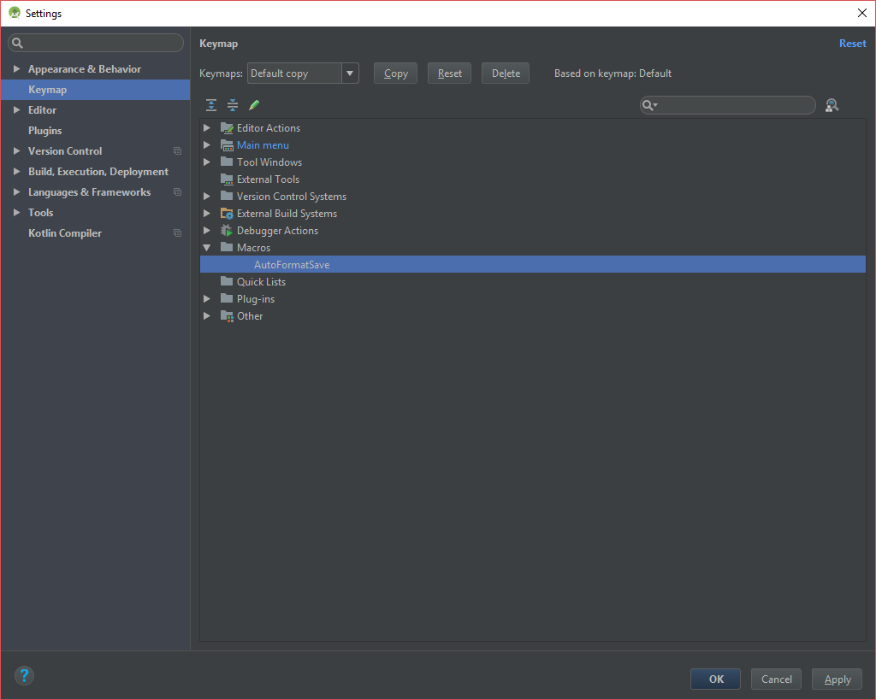Click the External Build Systems gear-folder icon
The height and width of the screenshot is (700, 876).
(227, 213)
